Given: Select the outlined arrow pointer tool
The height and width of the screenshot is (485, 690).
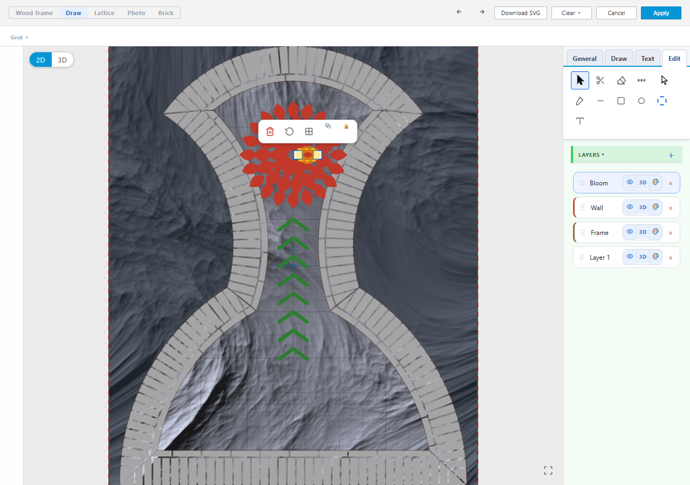Looking at the screenshot, I should [x=664, y=80].
